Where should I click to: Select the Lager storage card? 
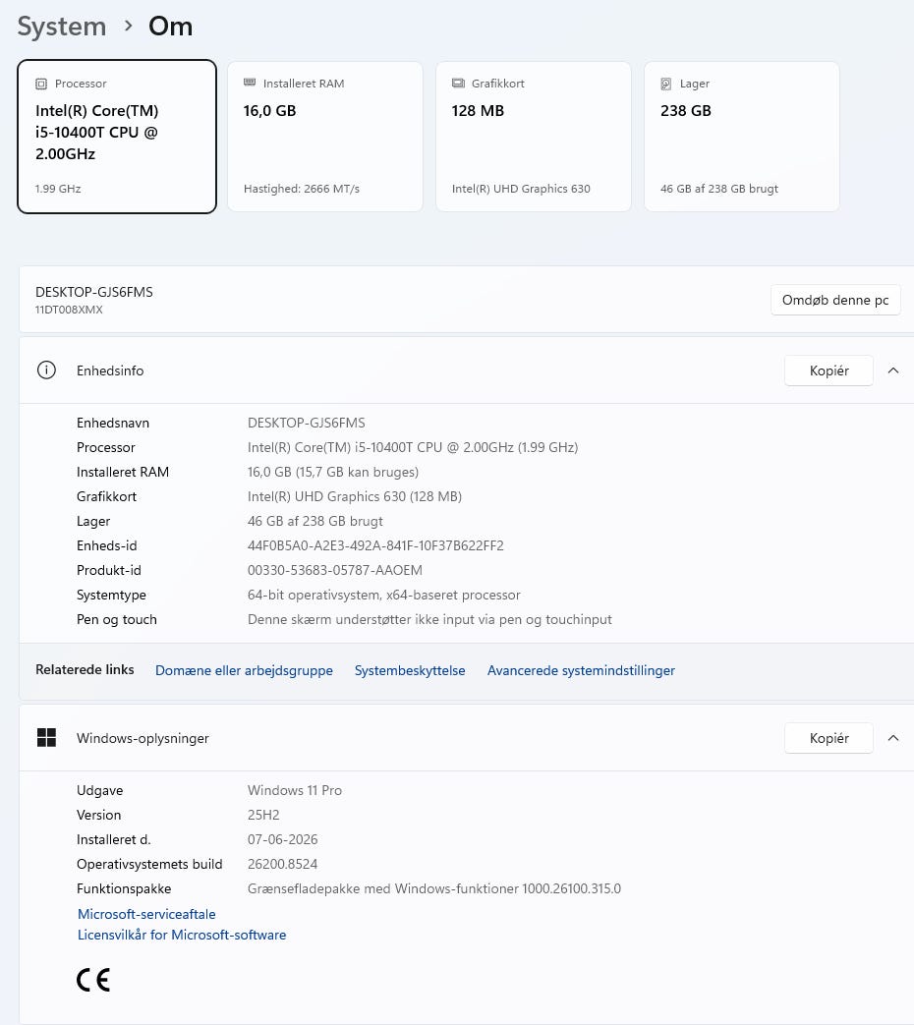point(741,137)
